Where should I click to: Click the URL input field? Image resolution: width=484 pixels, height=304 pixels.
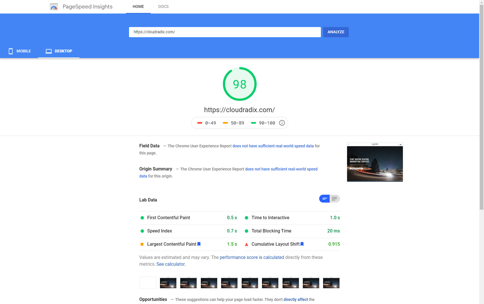(225, 32)
